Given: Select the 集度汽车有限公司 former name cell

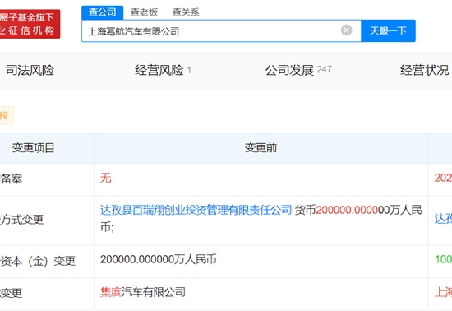Looking at the screenshot, I should click(x=143, y=292).
